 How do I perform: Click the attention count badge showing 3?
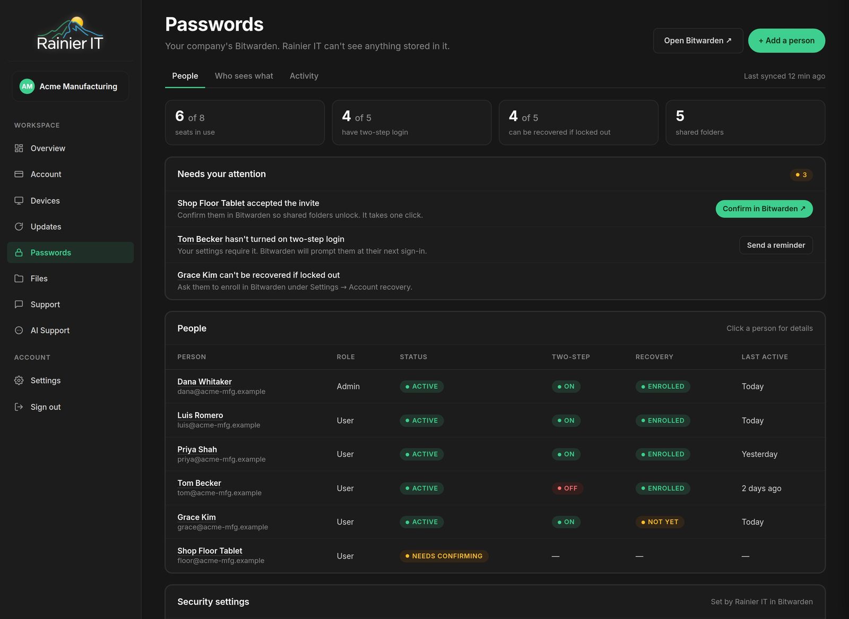click(801, 175)
